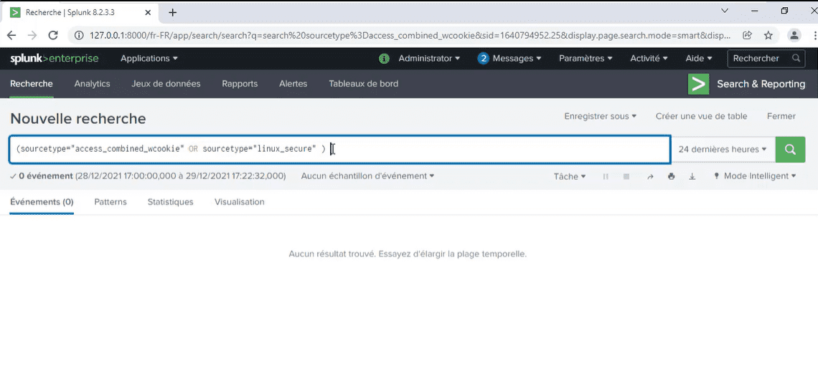Open the Tableaux de bord menu item
The width and height of the screenshot is (818, 371).
364,83
